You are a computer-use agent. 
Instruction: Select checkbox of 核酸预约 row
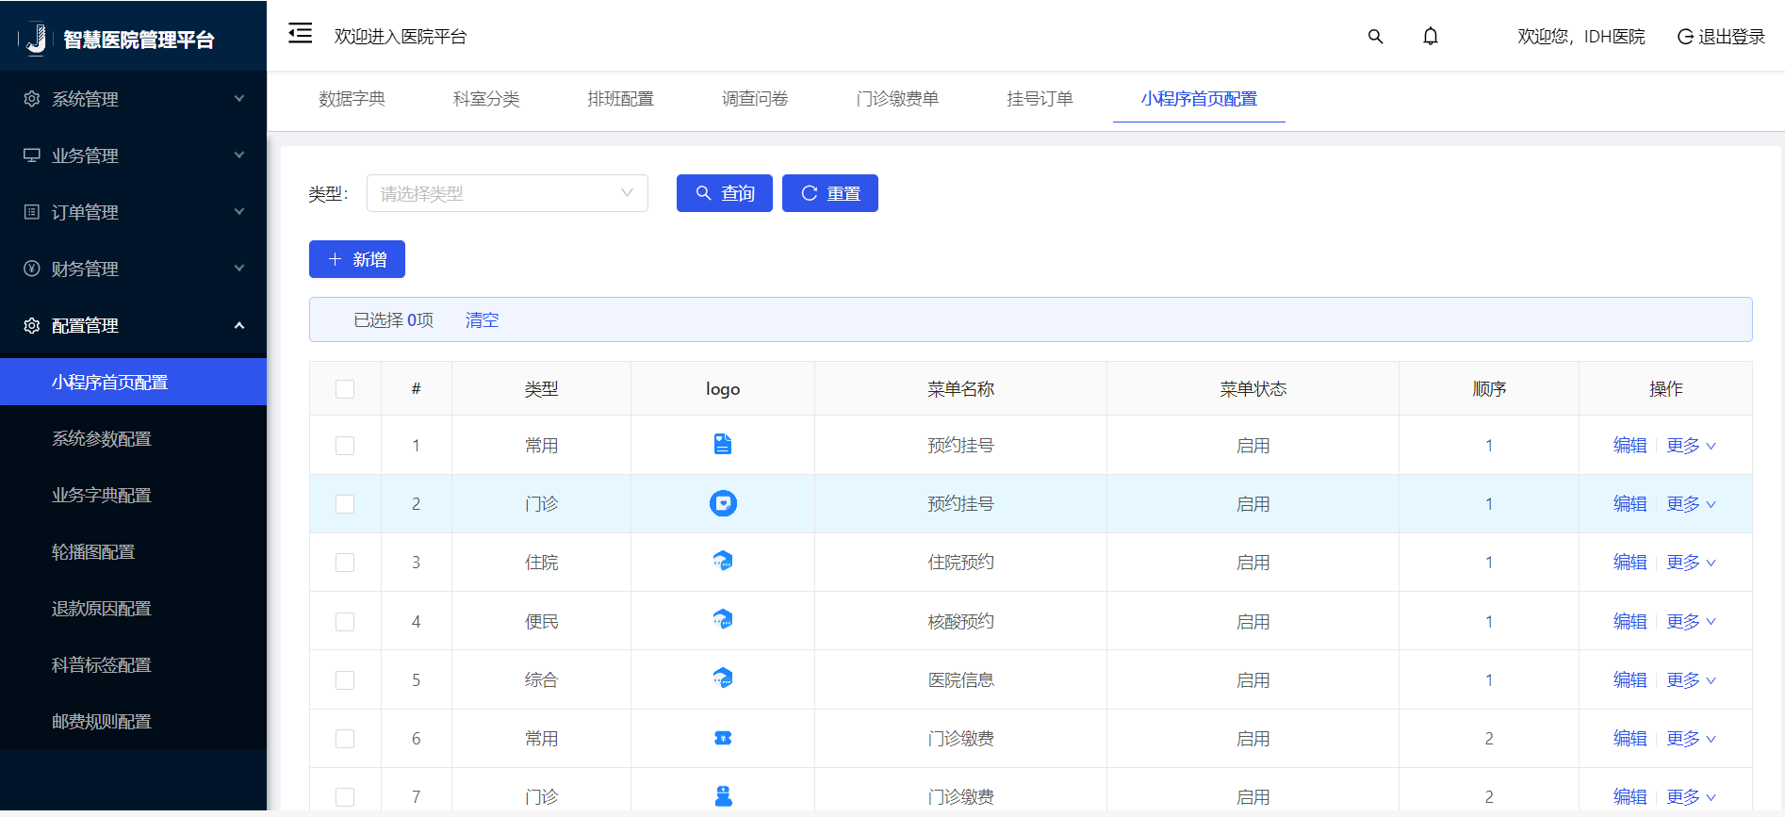click(345, 622)
